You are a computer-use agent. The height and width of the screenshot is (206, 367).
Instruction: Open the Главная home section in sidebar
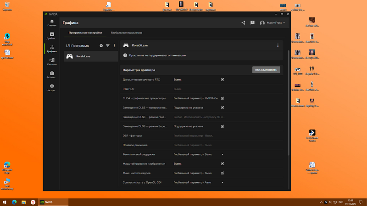tap(52, 23)
